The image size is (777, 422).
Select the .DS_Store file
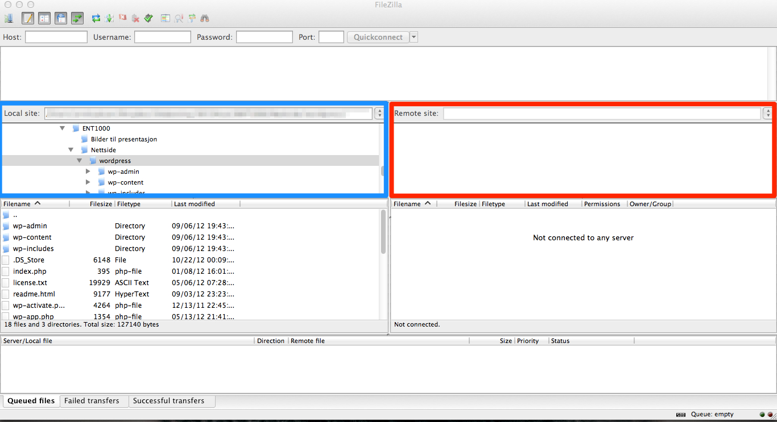[190, 260]
